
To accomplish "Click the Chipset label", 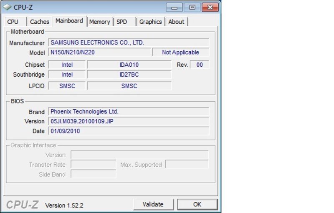I will [35, 65].
